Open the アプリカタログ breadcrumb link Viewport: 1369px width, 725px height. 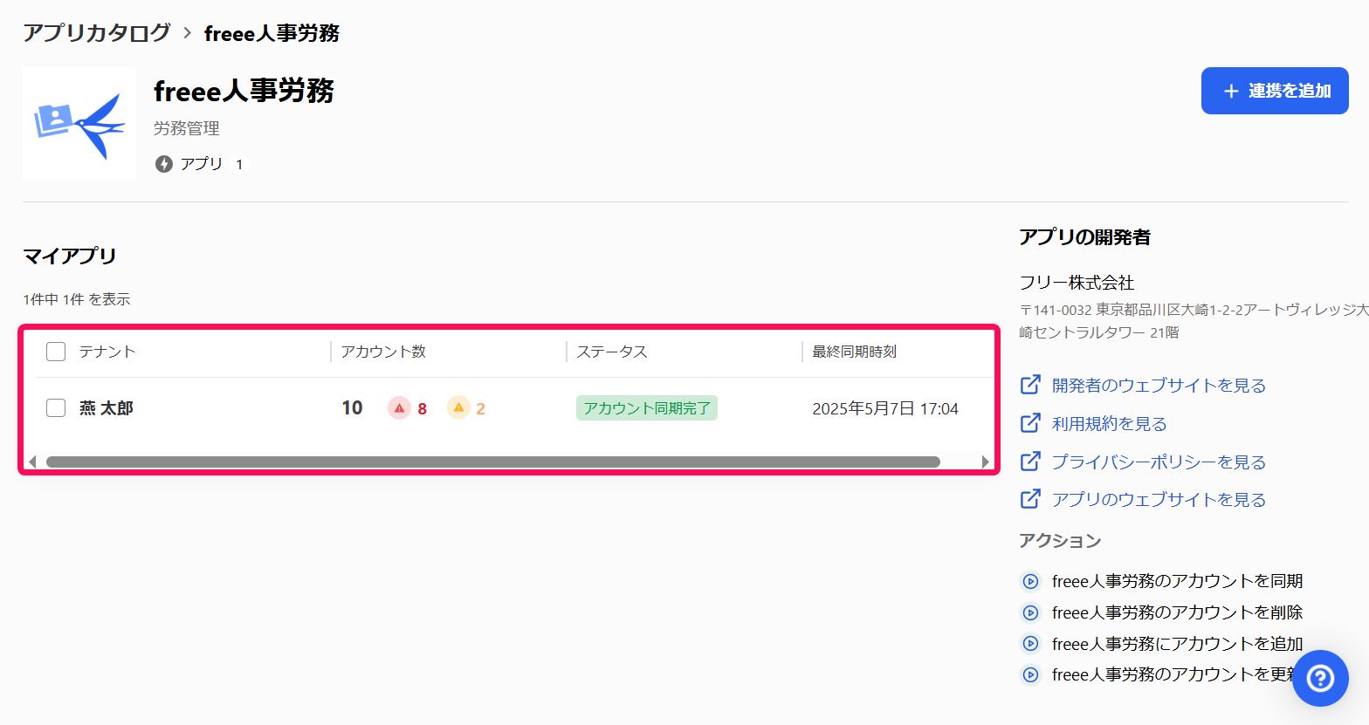97,33
